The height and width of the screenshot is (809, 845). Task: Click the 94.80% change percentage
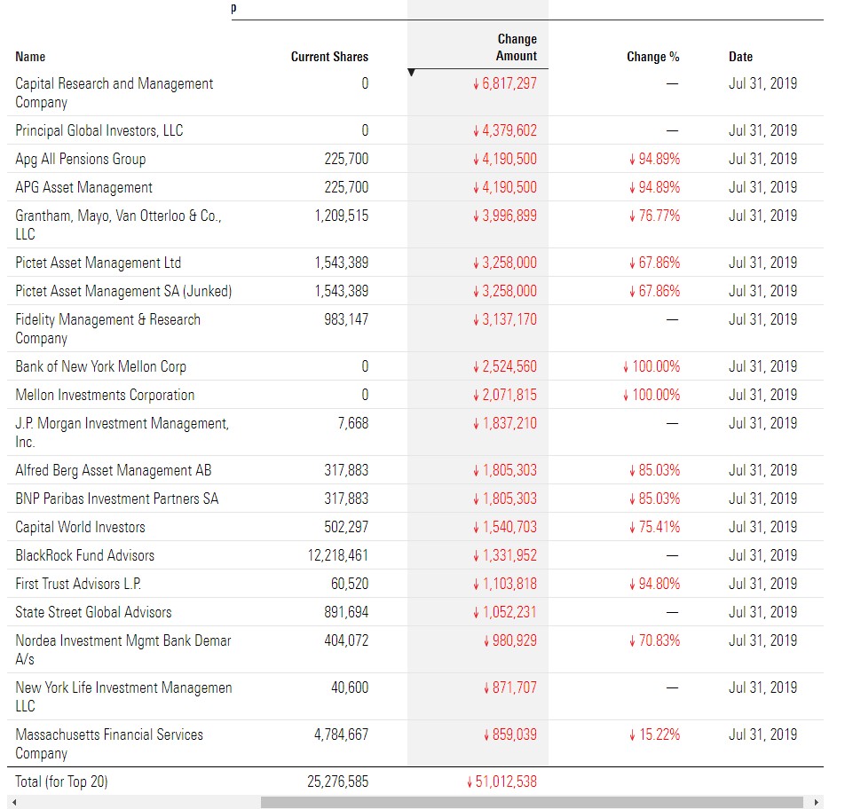[654, 584]
